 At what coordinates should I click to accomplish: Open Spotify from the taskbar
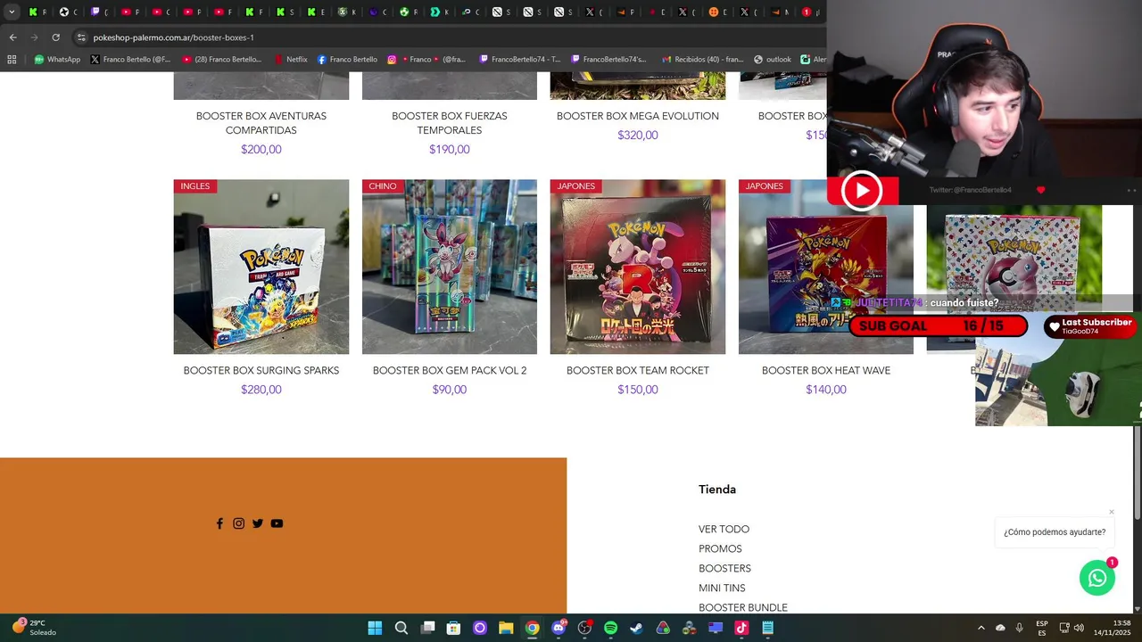coord(610,628)
